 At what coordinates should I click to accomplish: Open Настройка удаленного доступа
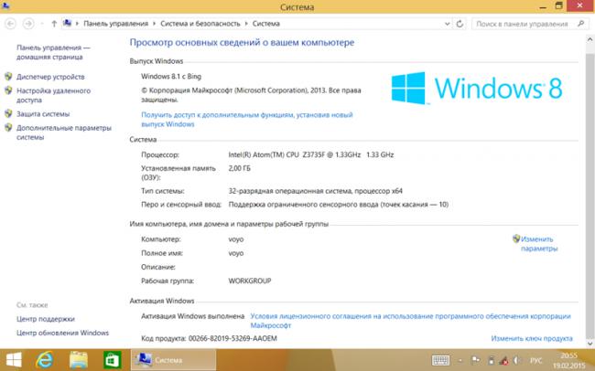coord(53,95)
